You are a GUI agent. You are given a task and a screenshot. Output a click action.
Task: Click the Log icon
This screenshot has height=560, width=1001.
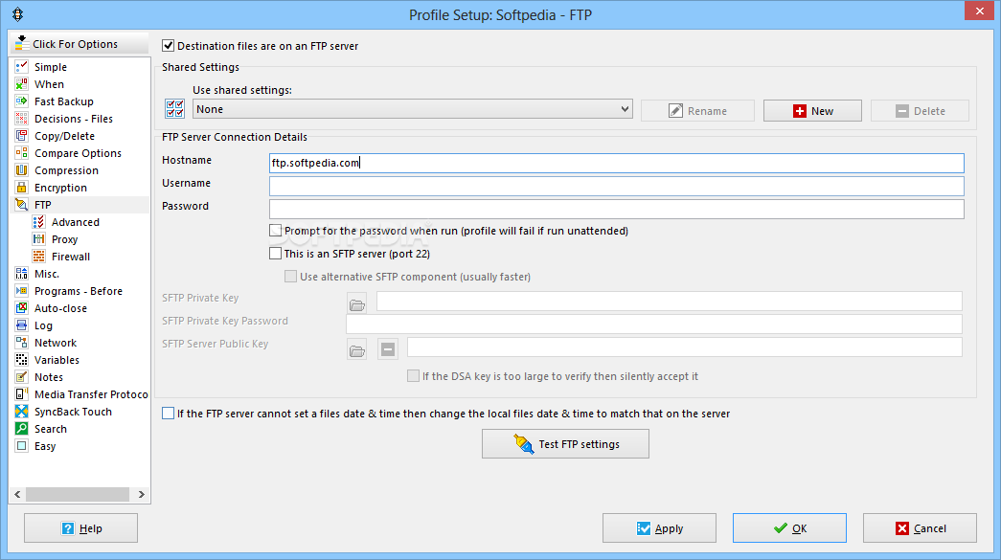pos(22,325)
